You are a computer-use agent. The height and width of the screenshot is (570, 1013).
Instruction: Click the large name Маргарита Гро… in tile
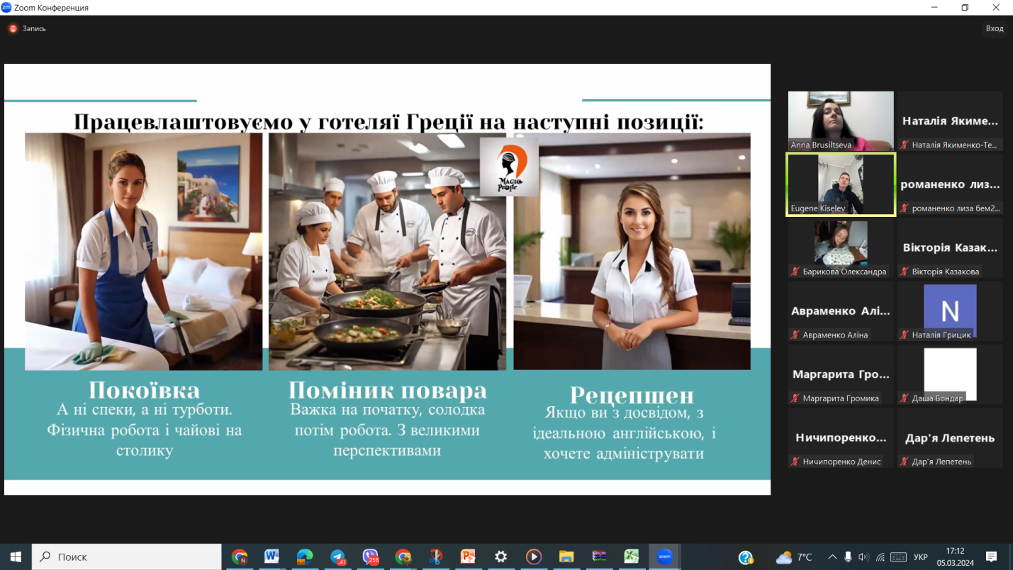[841, 374]
